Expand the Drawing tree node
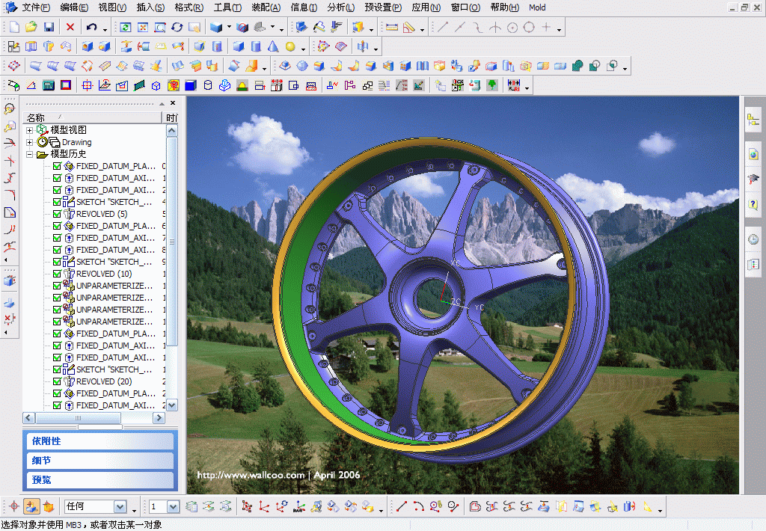 29,142
